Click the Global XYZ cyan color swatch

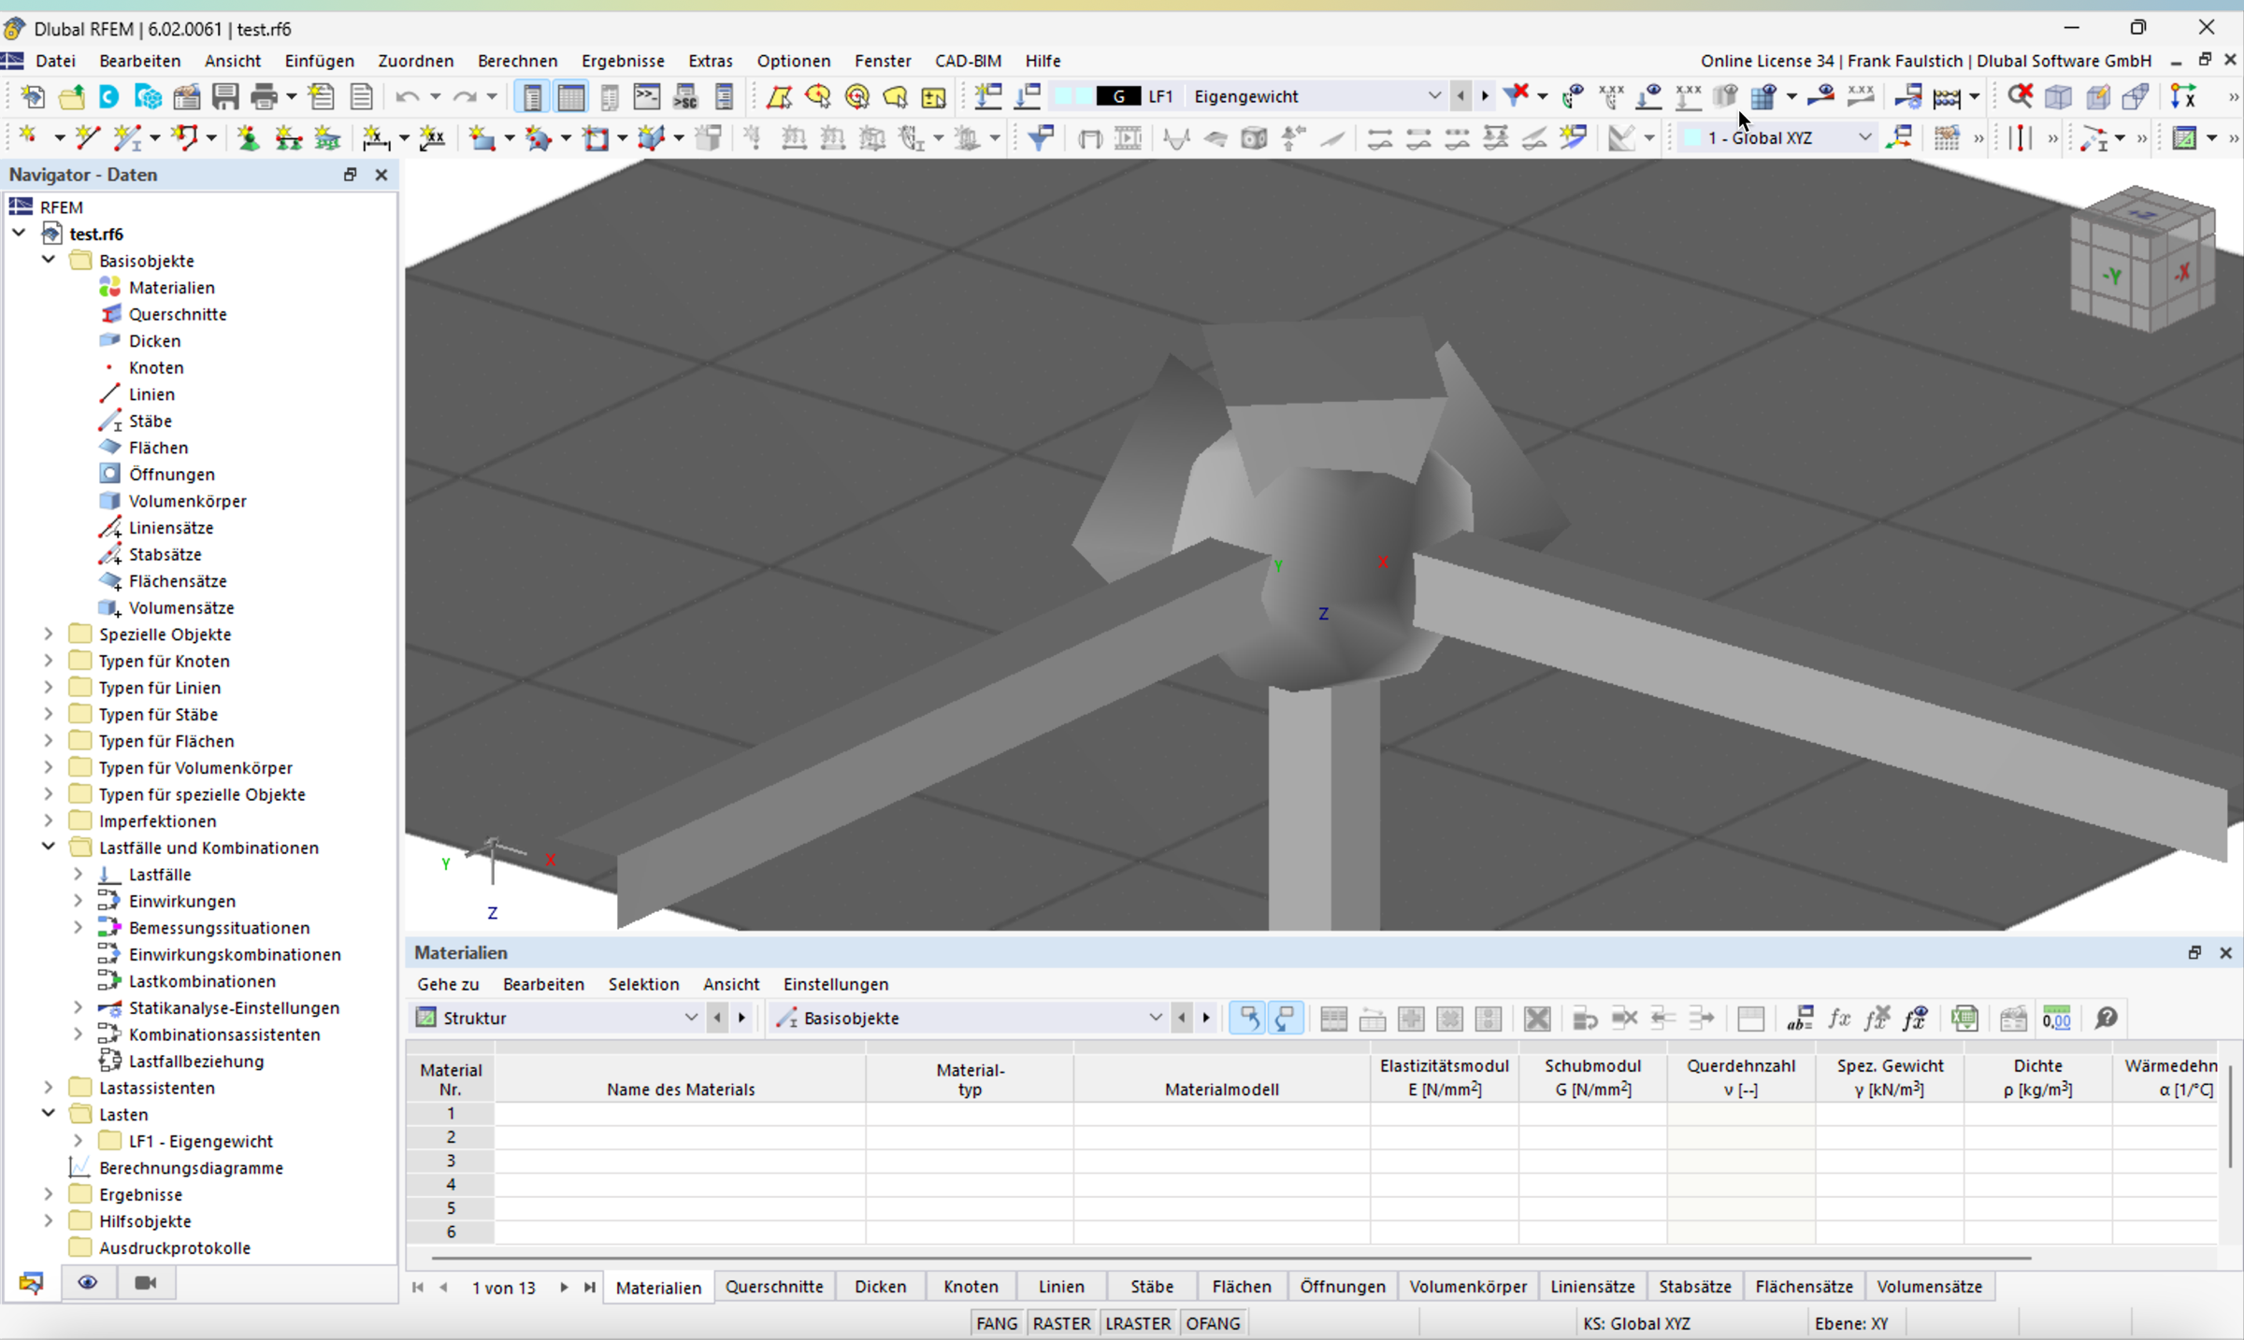tap(1691, 138)
